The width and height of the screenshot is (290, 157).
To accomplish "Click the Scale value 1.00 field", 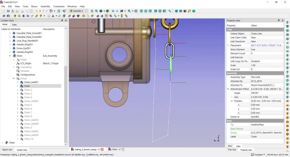I will tap(267, 65).
